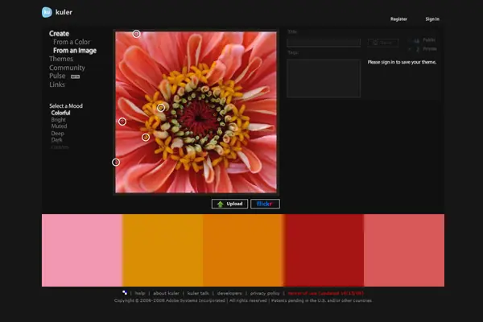
Task: Open the flickr image source button
Action: coord(265,204)
